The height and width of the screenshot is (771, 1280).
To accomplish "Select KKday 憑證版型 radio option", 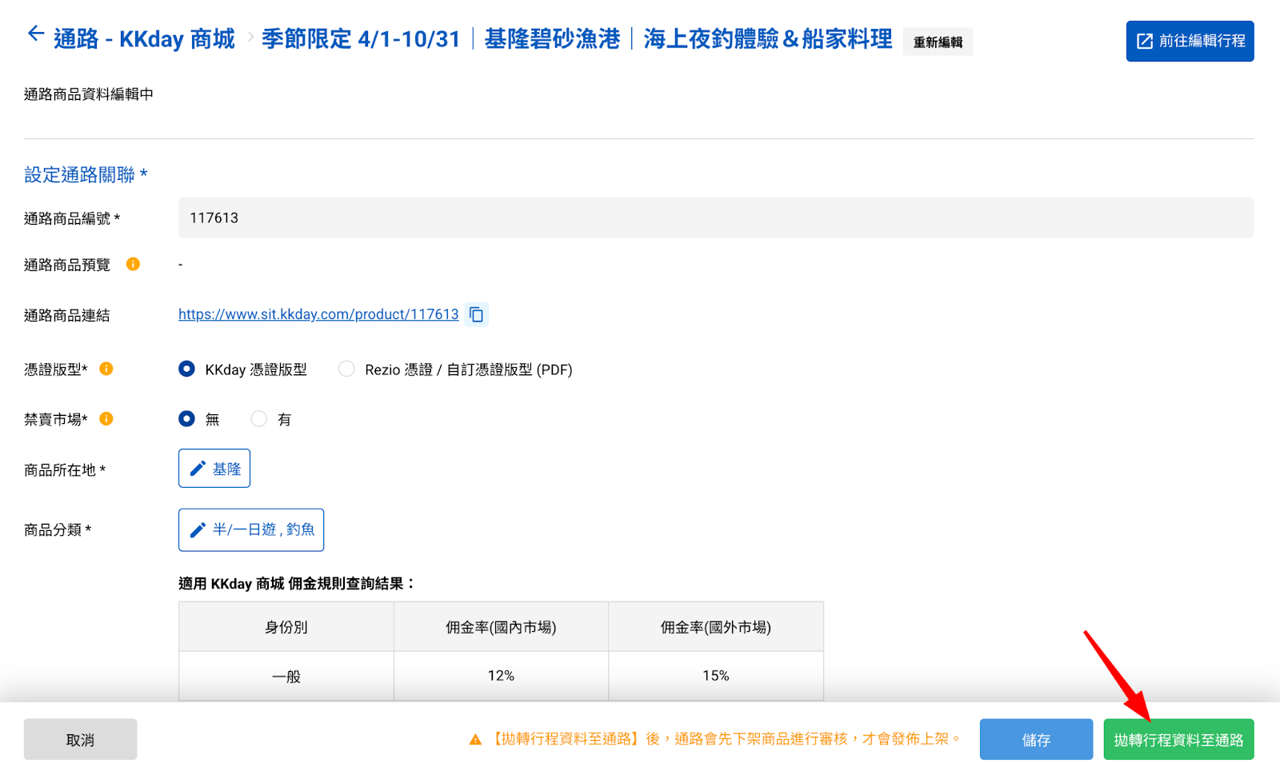I will (x=186, y=369).
